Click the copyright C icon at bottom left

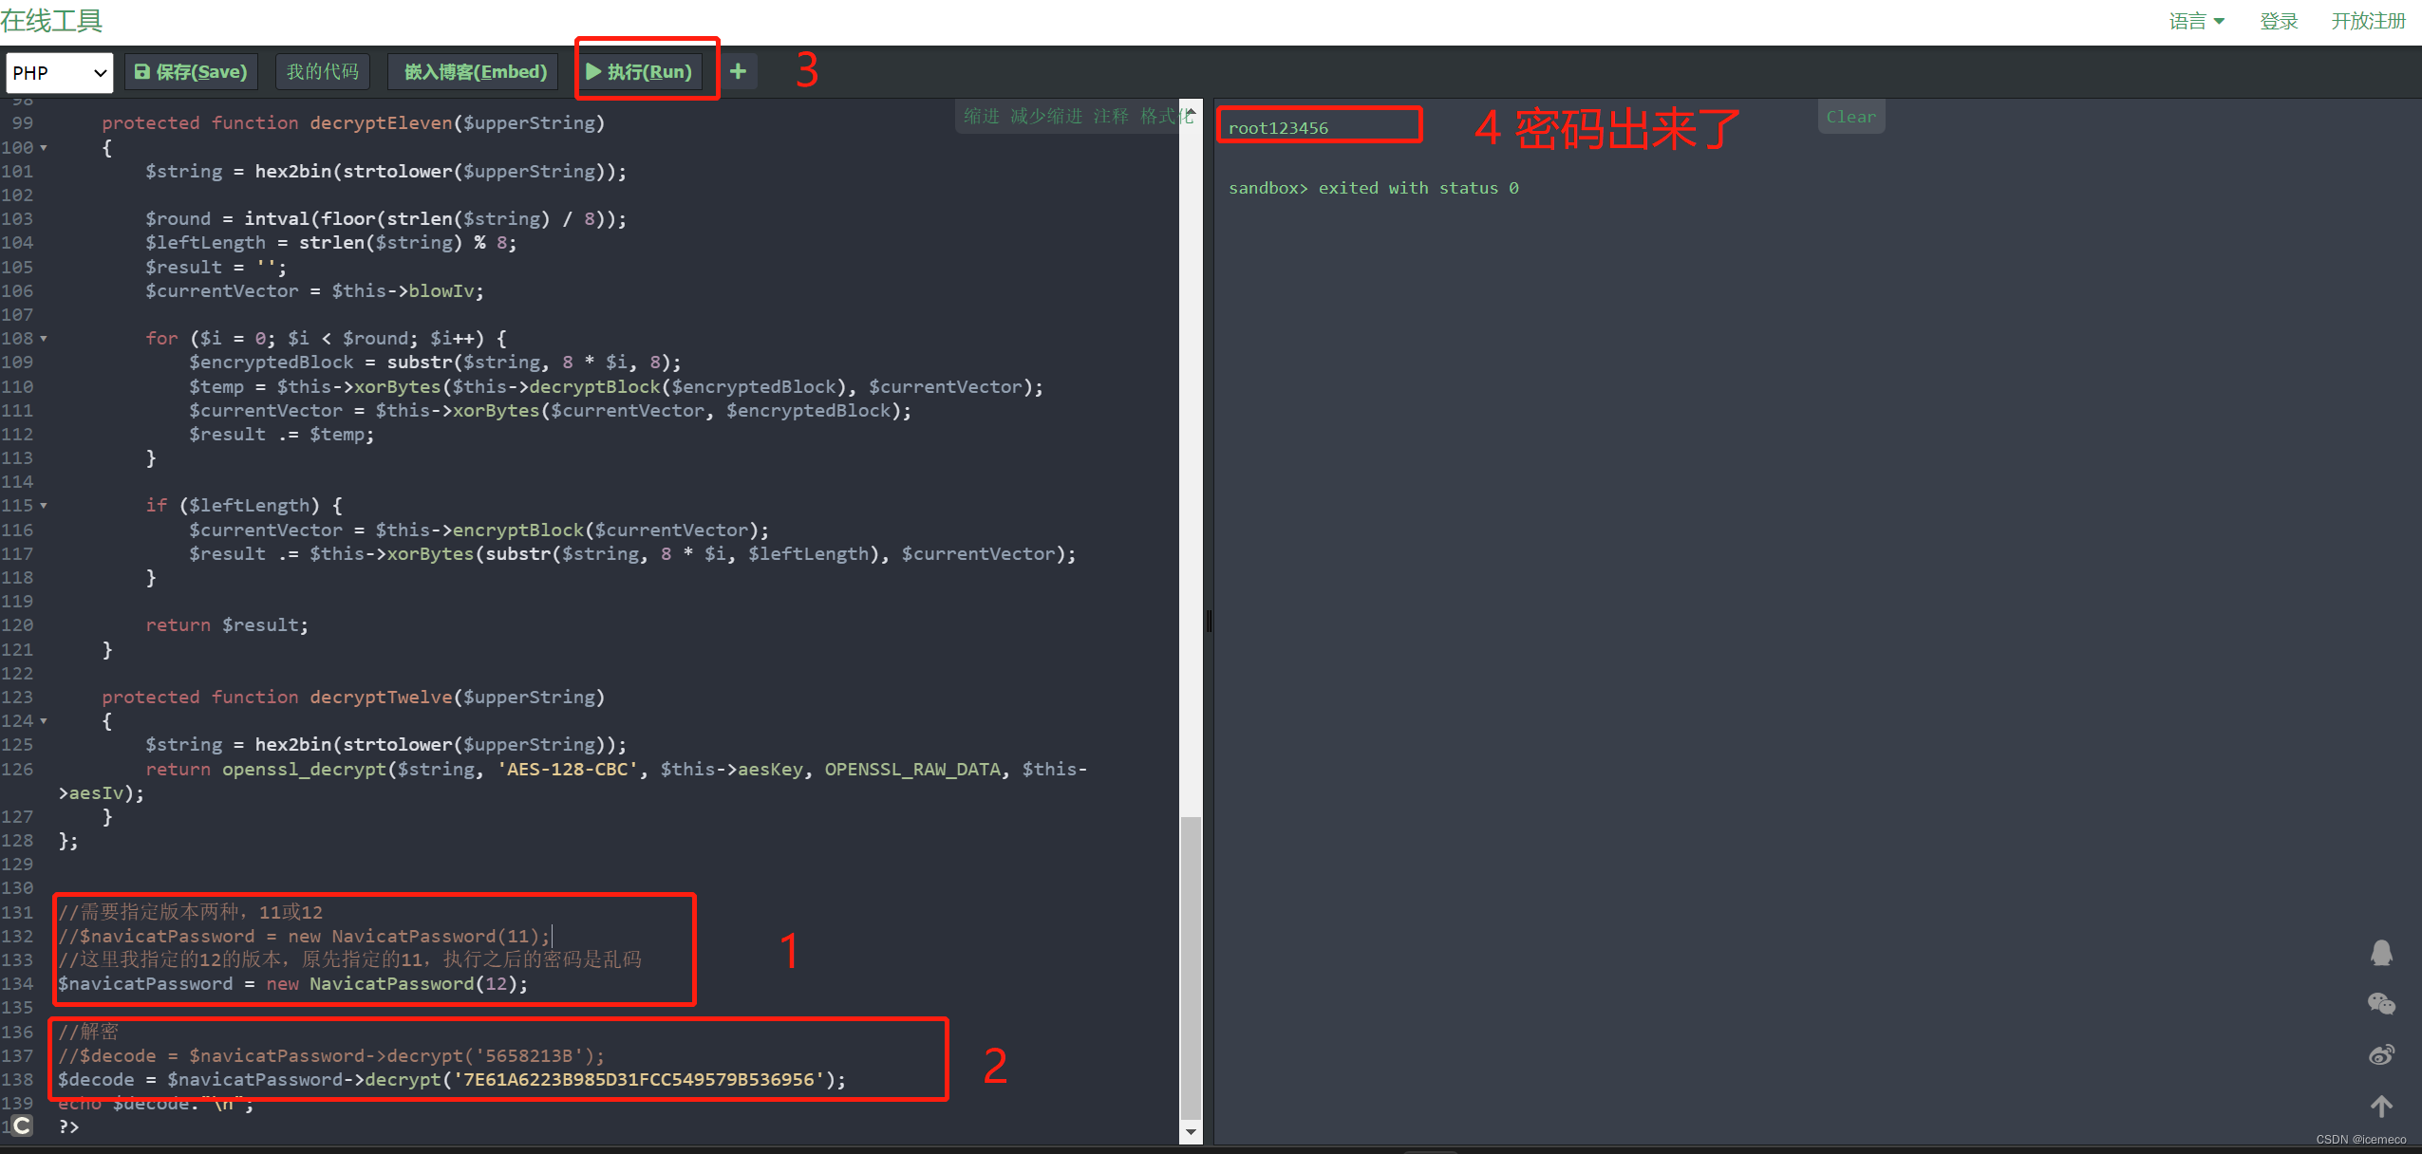point(21,1126)
